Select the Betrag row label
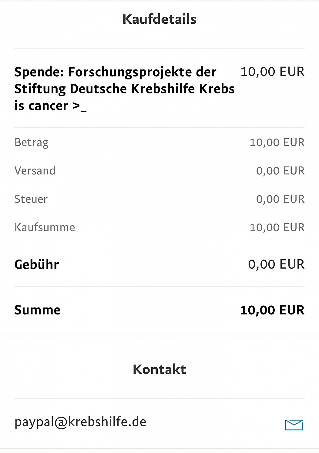This screenshot has width=319, height=453. (32, 143)
